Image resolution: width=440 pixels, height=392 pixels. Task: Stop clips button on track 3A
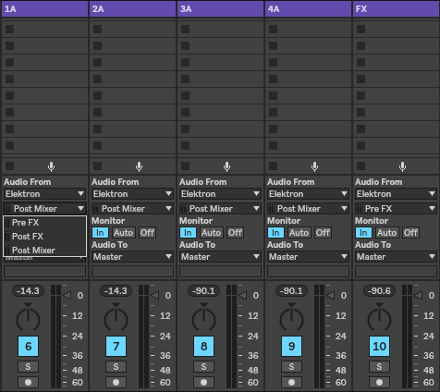point(186,165)
